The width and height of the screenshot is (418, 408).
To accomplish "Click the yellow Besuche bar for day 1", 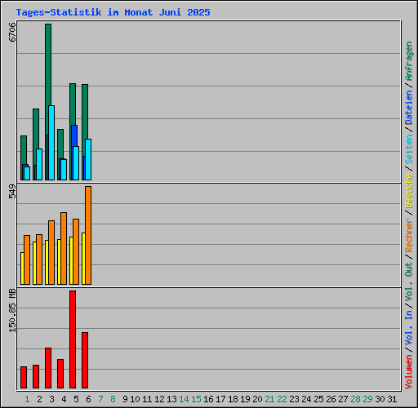I will pyautogui.click(x=22, y=268).
